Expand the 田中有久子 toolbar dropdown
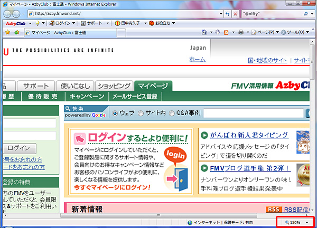The image size is (317, 228). pos(145,23)
